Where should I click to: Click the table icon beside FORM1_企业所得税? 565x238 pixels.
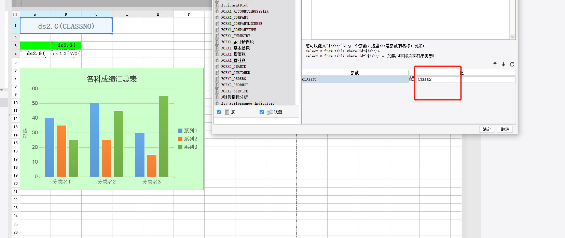point(217,42)
